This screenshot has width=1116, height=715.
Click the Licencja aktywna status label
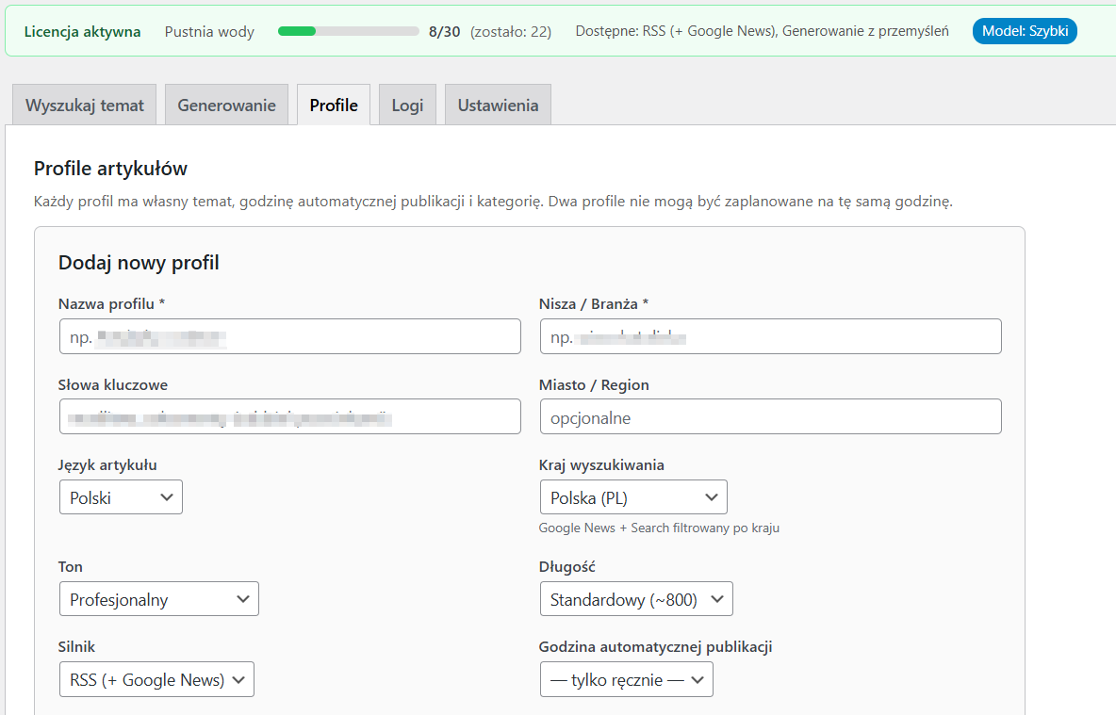click(x=82, y=31)
